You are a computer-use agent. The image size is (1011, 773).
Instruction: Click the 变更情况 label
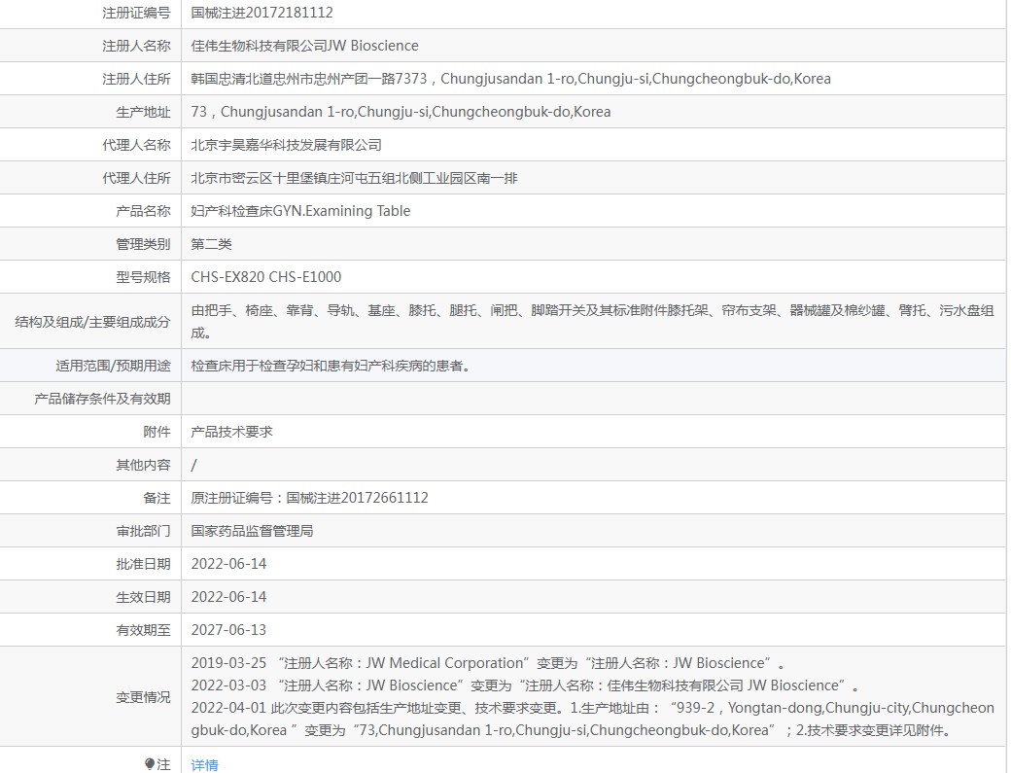point(143,697)
